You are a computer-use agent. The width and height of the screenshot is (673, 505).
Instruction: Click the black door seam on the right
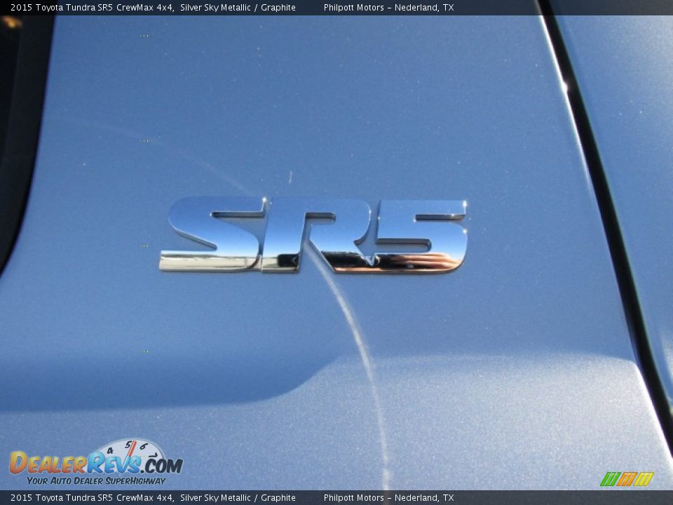[610, 210]
